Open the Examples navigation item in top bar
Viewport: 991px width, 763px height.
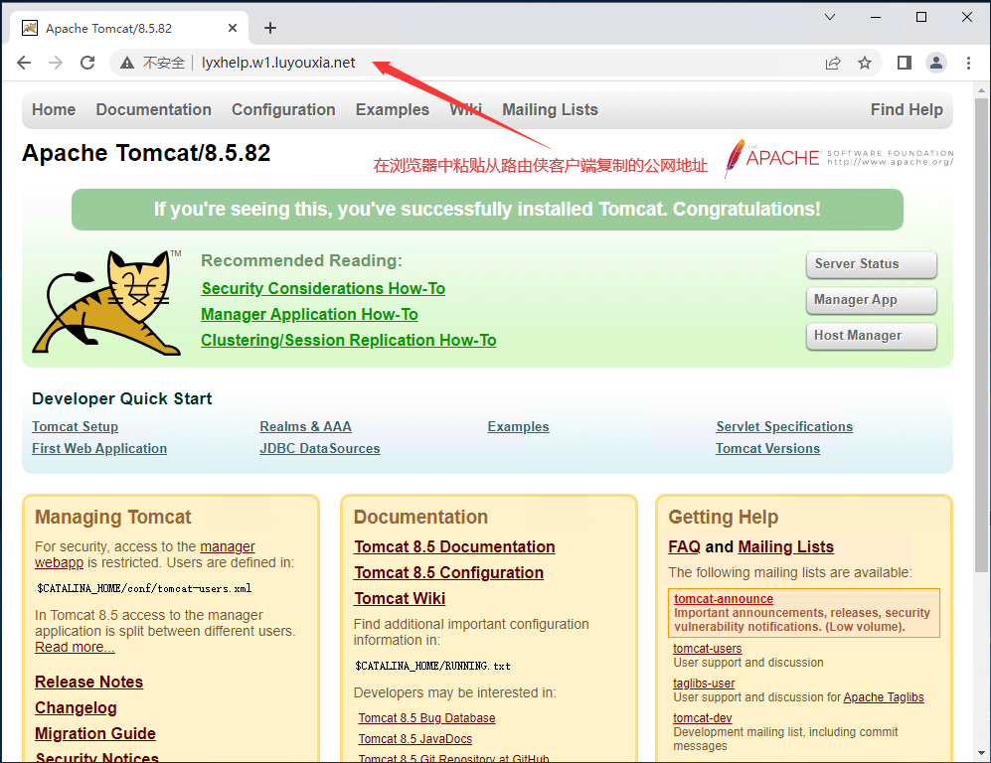[x=393, y=110]
